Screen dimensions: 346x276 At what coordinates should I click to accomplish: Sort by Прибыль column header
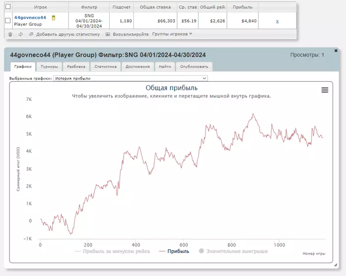point(243,7)
